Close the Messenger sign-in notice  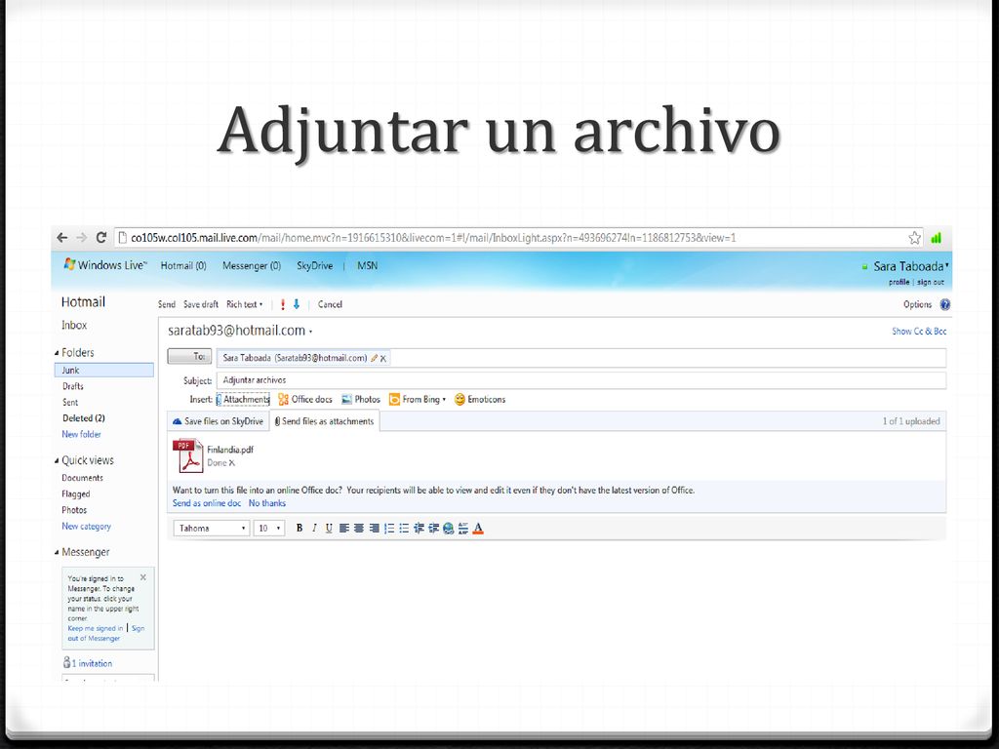click(x=143, y=577)
